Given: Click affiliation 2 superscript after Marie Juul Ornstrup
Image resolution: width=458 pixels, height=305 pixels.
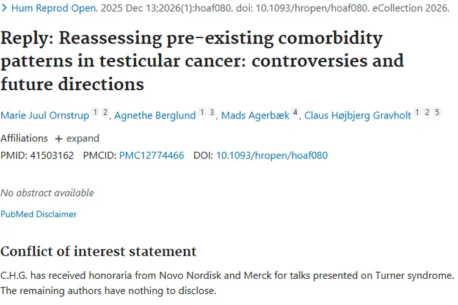Looking at the screenshot, I should click(105, 113).
